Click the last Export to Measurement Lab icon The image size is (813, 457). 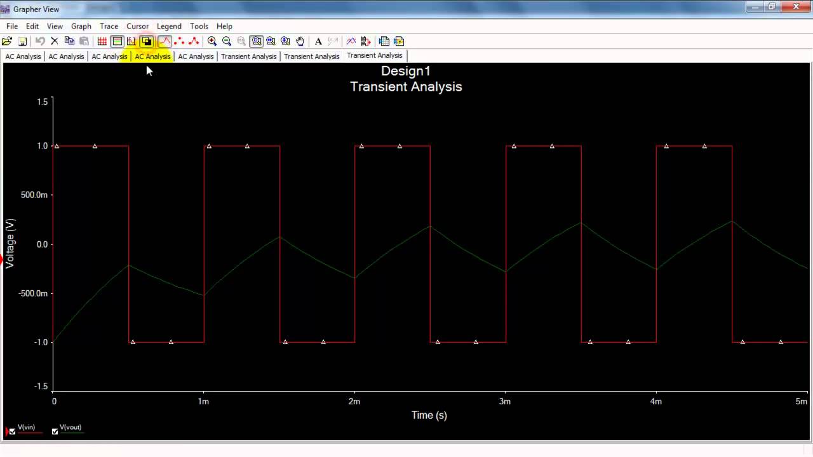[x=399, y=41]
